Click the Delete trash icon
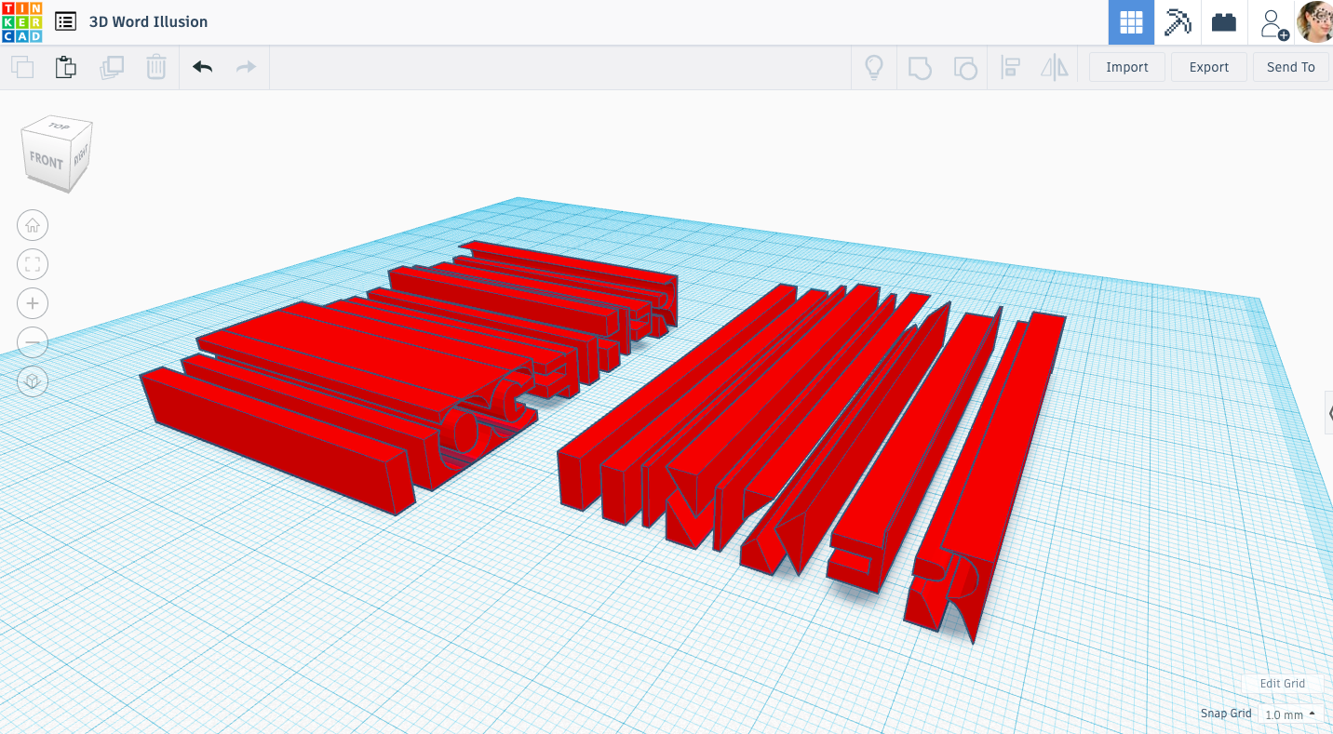 [156, 67]
